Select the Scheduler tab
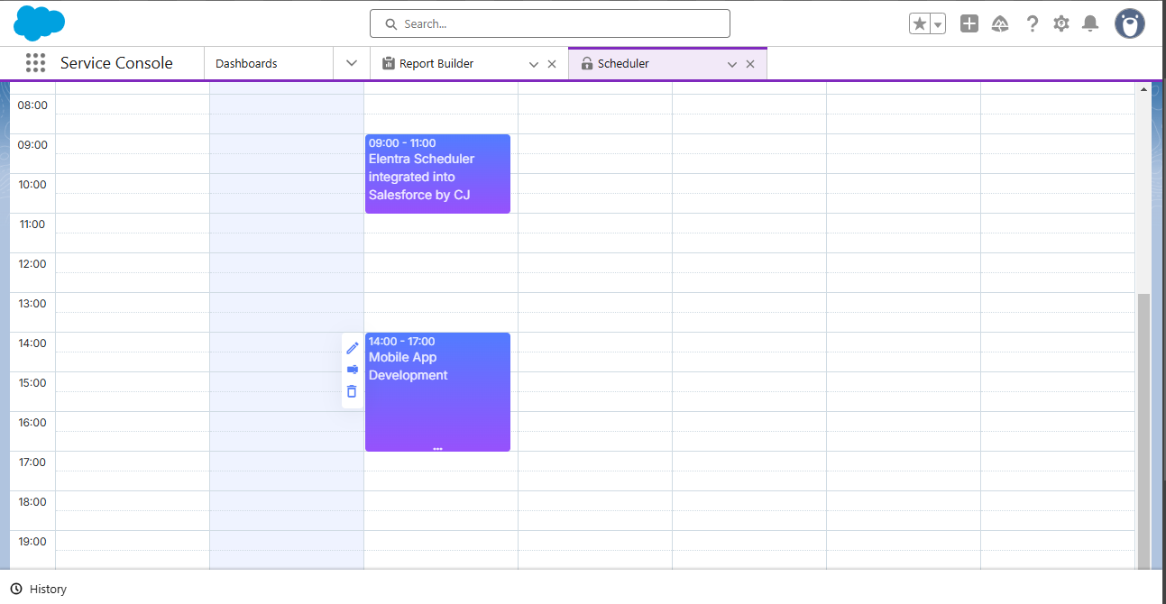 (x=623, y=64)
